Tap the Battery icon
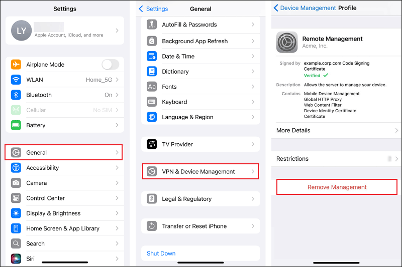Image resolution: width=402 pixels, height=267 pixels. [x=16, y=125]
